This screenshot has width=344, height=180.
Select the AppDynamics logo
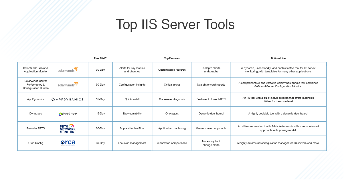click(67, 99)
